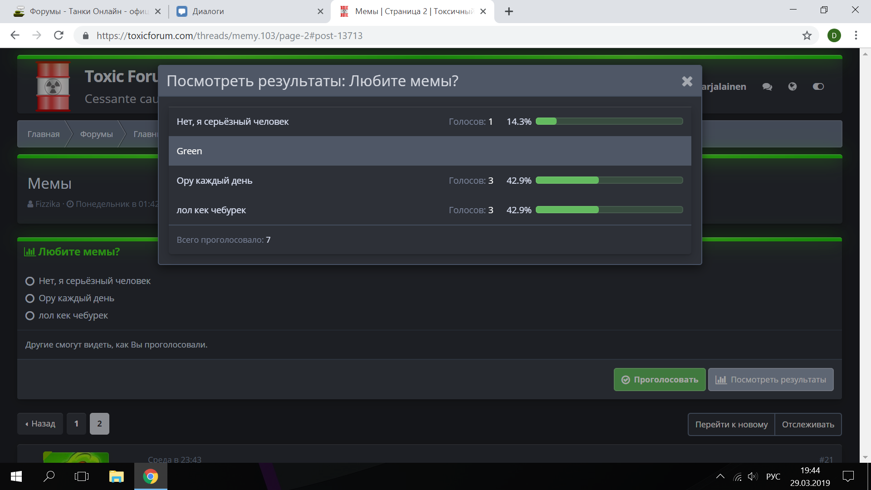Open forum conversations speech bubbles icon
871x490 pixels.
(x=767, y=87)
